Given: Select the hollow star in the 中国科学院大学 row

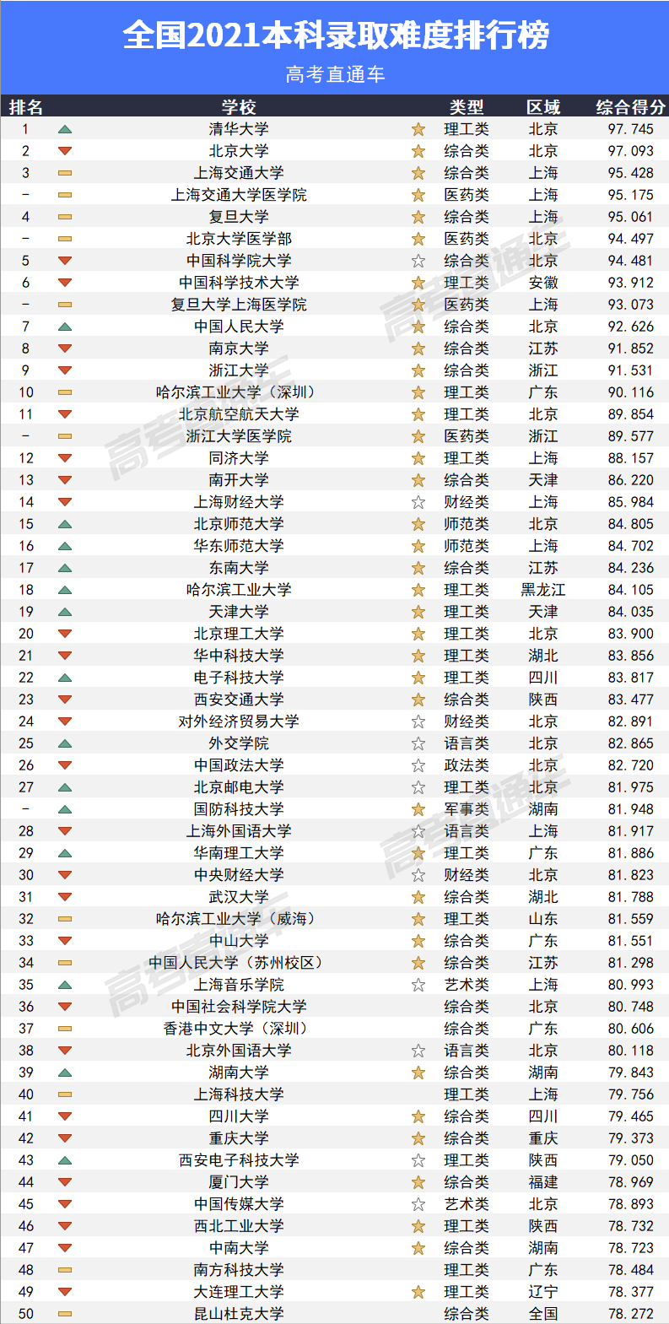Looking at the screenshot, I should (x=418, y=261).
